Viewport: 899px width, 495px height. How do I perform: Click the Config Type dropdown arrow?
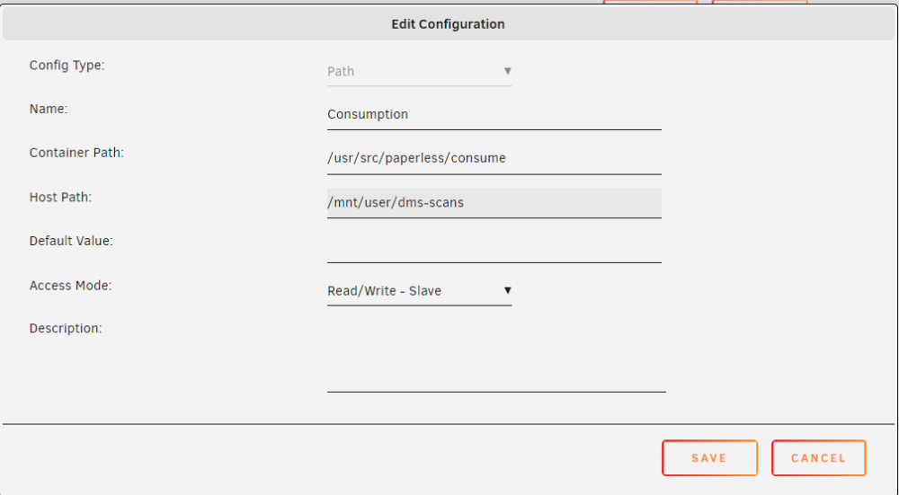507,71
